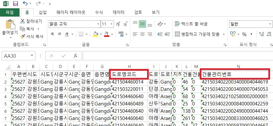The image size is (273, 126).
Task: Click the 내천 phonetic guide icon
Action: coord(121,34)
